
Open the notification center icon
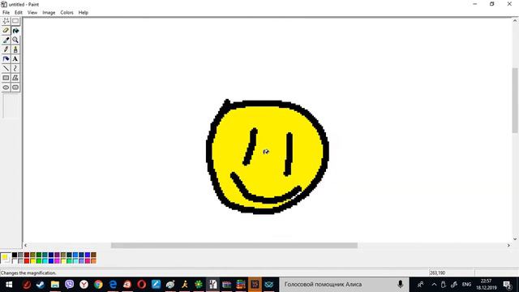(x=507, y=285)
